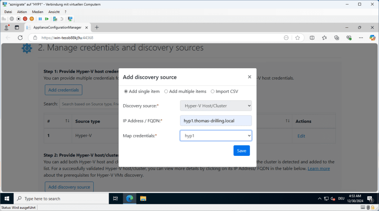The width and height of the screenshot is (379, 211).
Task: Close the Add discovery source dialog
Action: tap(249, 77)
